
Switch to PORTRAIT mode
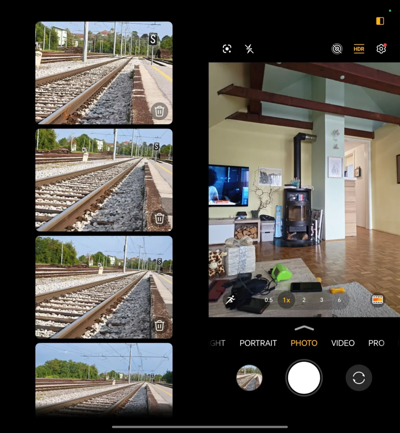click(x=258, y=343)
